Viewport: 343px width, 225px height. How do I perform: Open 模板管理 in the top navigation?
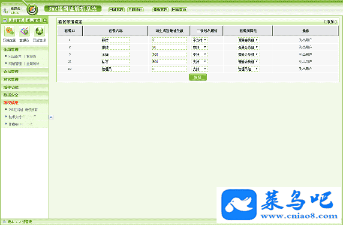(x=160, y=9)
